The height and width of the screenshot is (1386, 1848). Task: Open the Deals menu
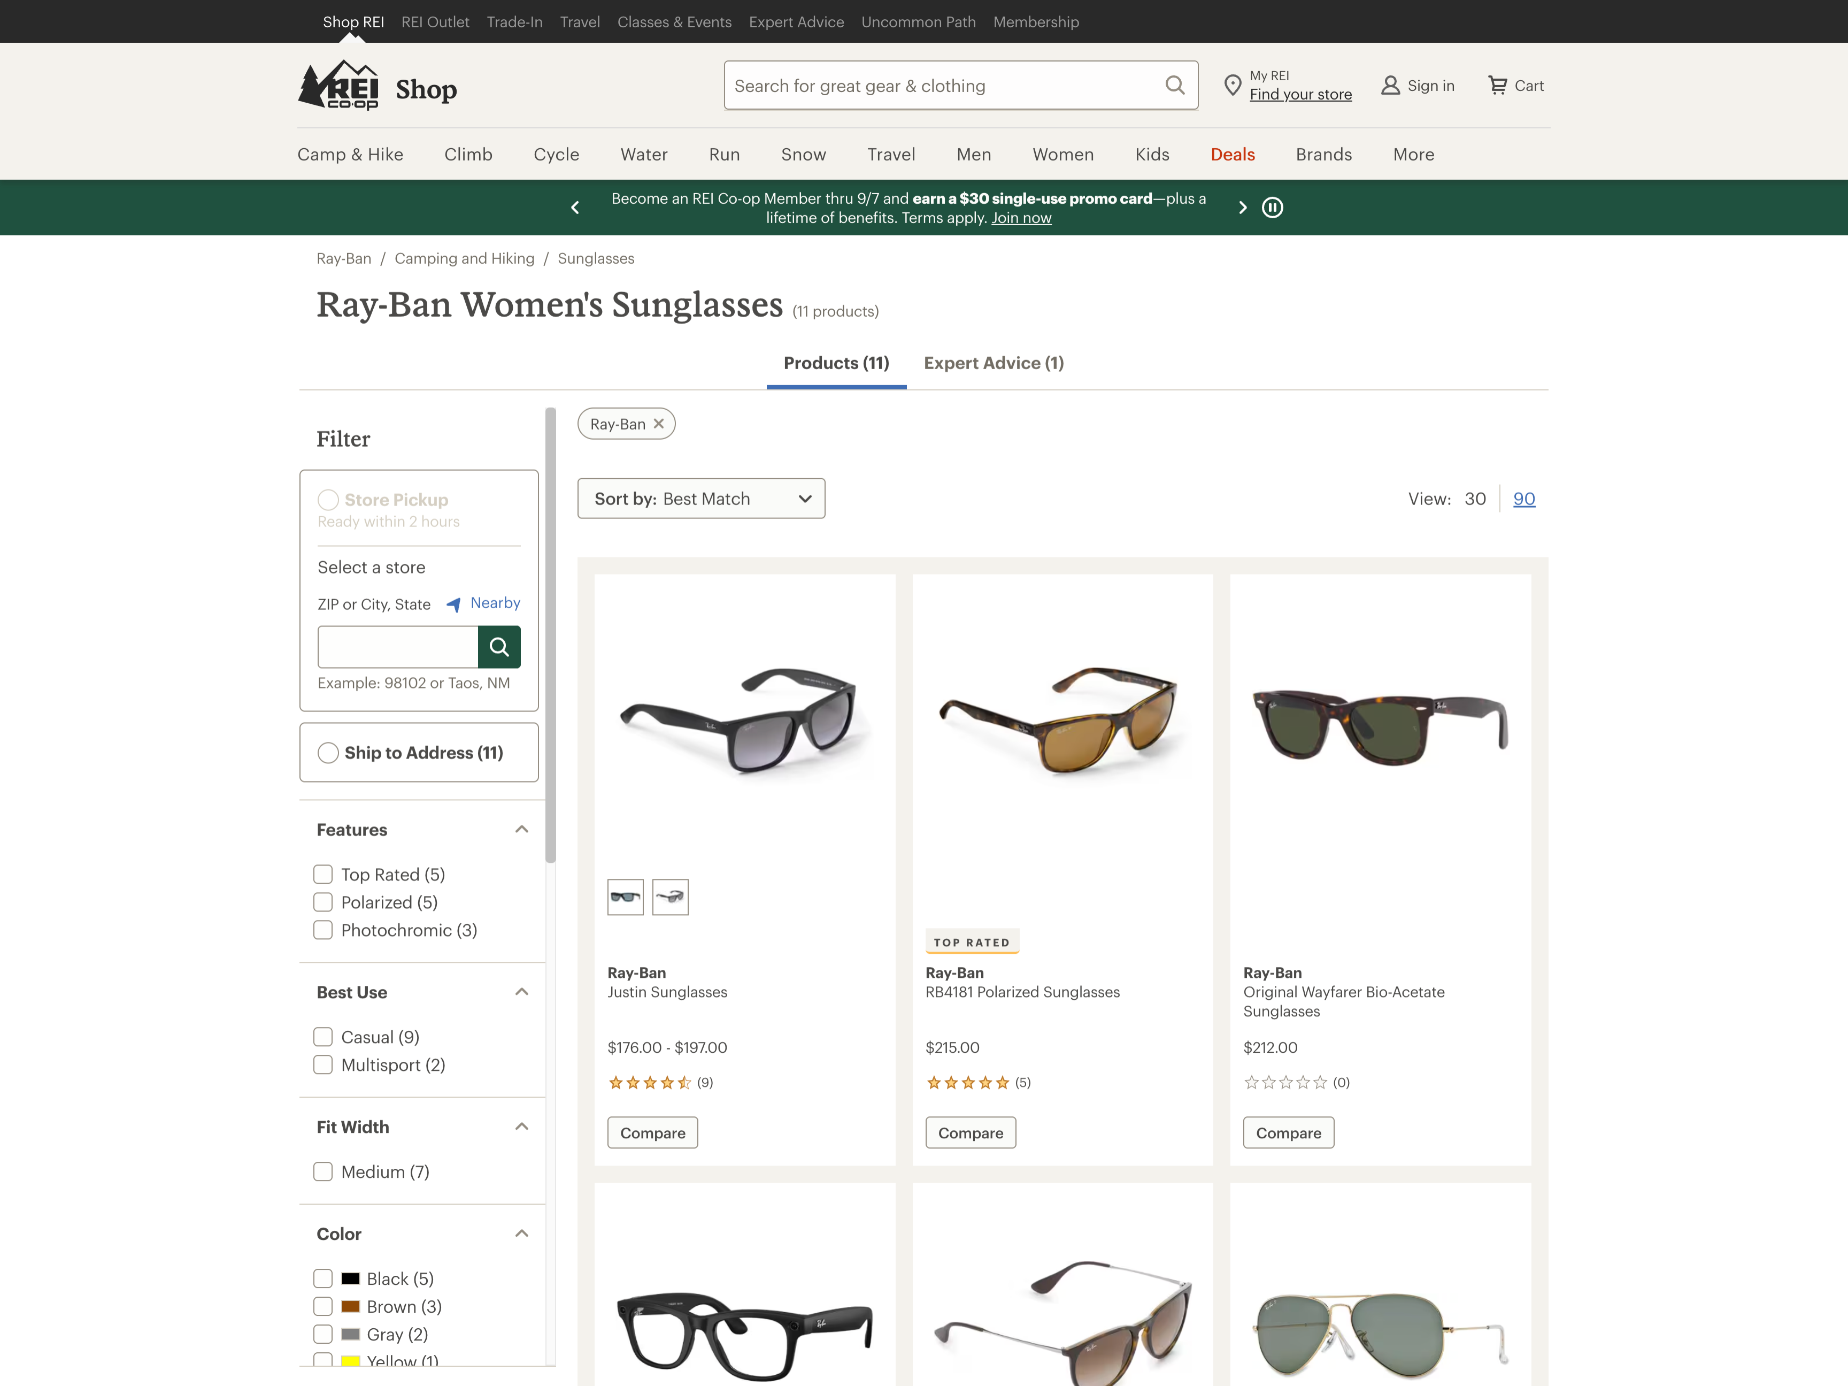tap(1233, 155)
